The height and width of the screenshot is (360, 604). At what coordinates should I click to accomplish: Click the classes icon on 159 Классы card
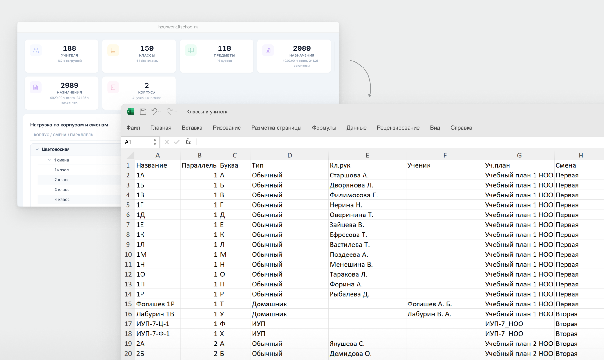point(113,50)
